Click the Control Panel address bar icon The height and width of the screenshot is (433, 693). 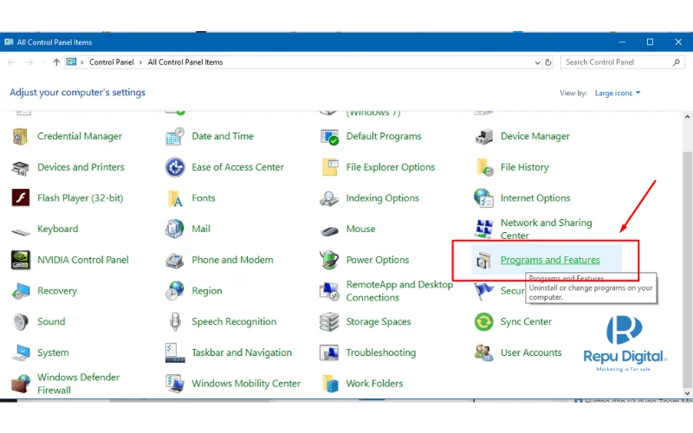[71, 61]
